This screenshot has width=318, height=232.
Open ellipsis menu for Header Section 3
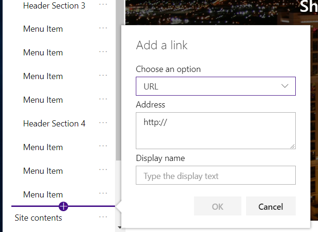point(103,4)
